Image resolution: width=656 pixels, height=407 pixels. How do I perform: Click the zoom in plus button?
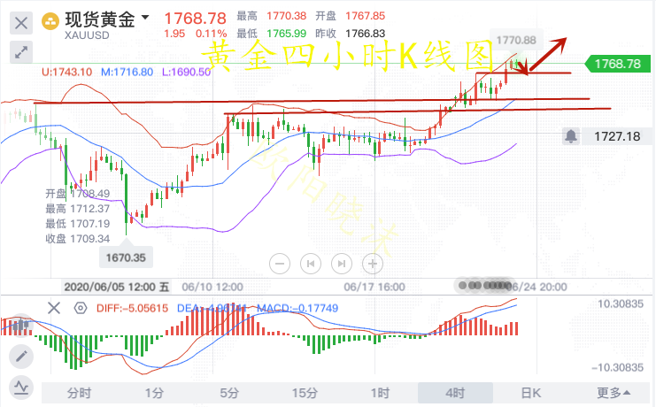pyautogui.click(x=373, y=264)
